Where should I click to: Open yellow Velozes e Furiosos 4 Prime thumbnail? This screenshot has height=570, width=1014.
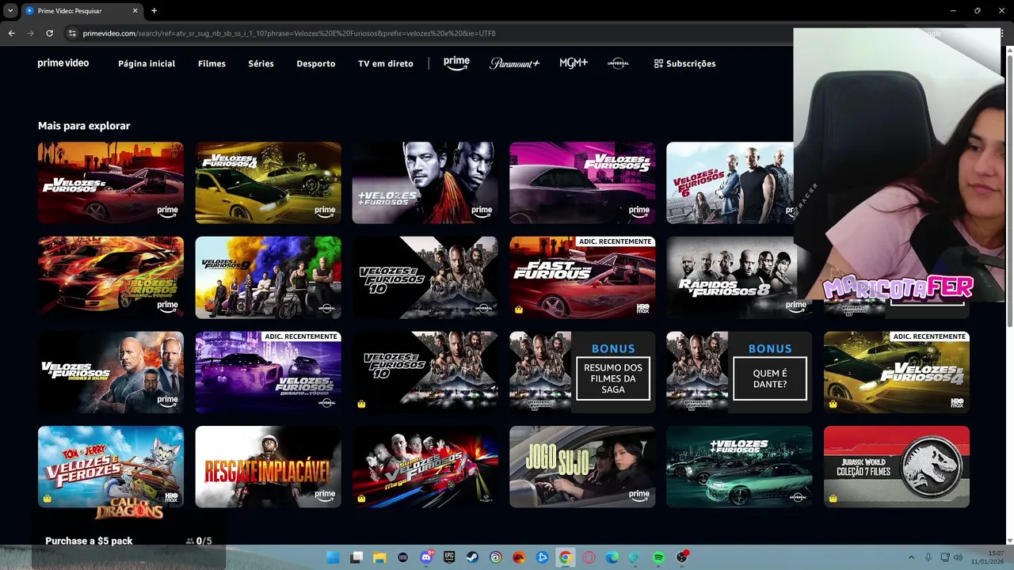pyautogui.click(x=269, y=183)
